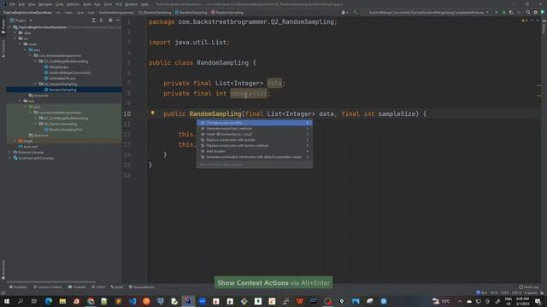547x307 pixels.
Task: Open the TODO tool window tab
Action: tap(98, 287)
